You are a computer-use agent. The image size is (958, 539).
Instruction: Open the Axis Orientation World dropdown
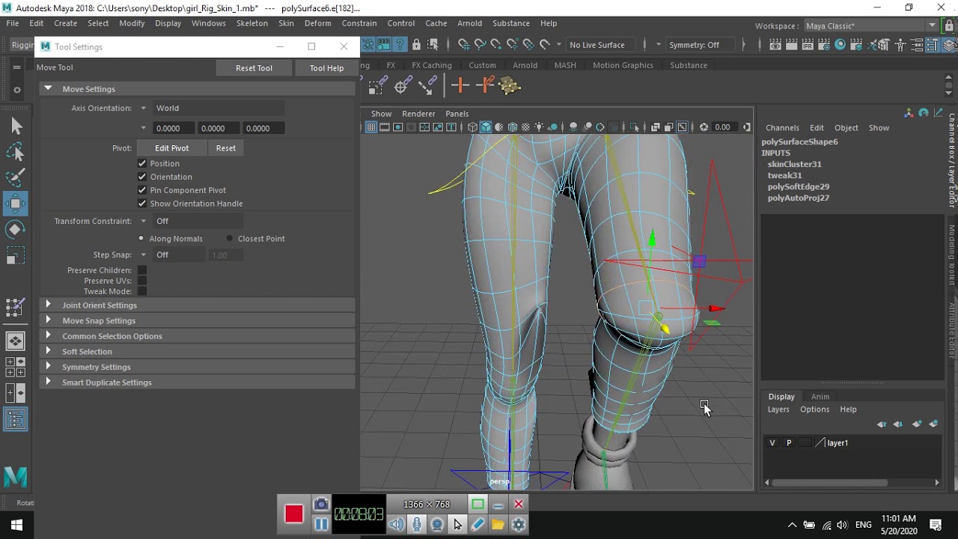[219, 108]
